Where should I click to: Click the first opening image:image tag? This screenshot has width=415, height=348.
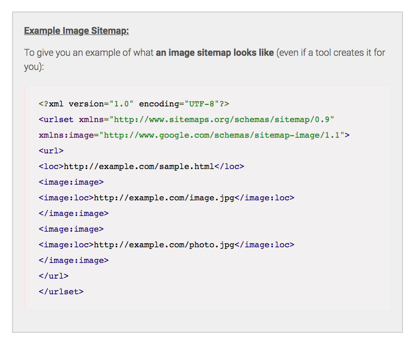point(71,182)
